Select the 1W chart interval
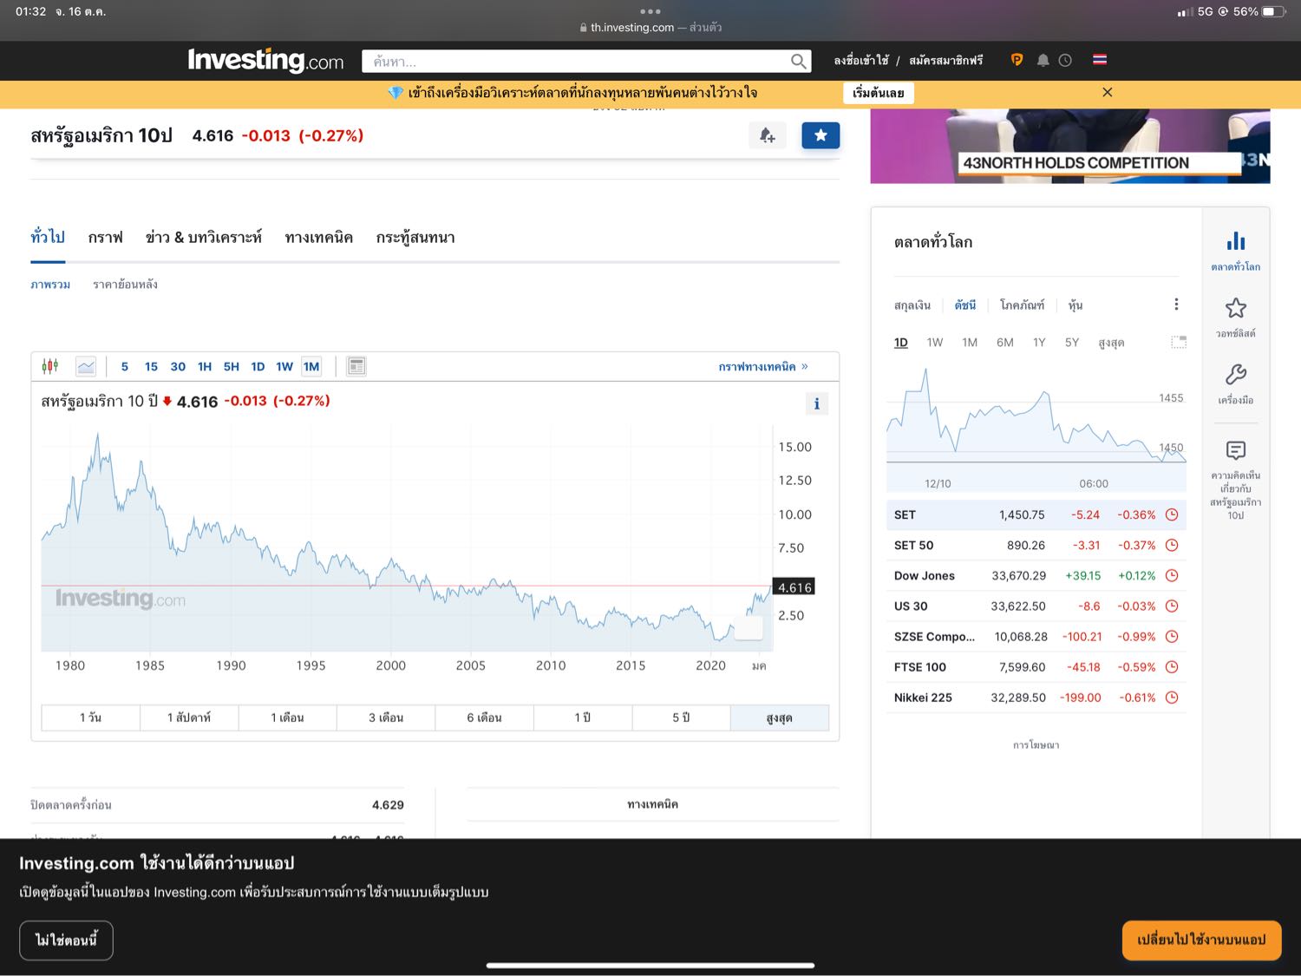 (x=284, y=367)
